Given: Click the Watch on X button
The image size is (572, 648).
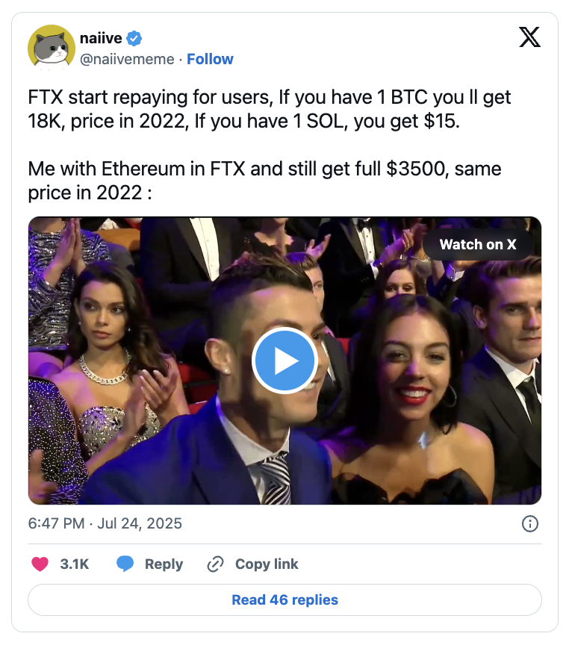Looking at the screenshot, I should (x=478, y=244).
